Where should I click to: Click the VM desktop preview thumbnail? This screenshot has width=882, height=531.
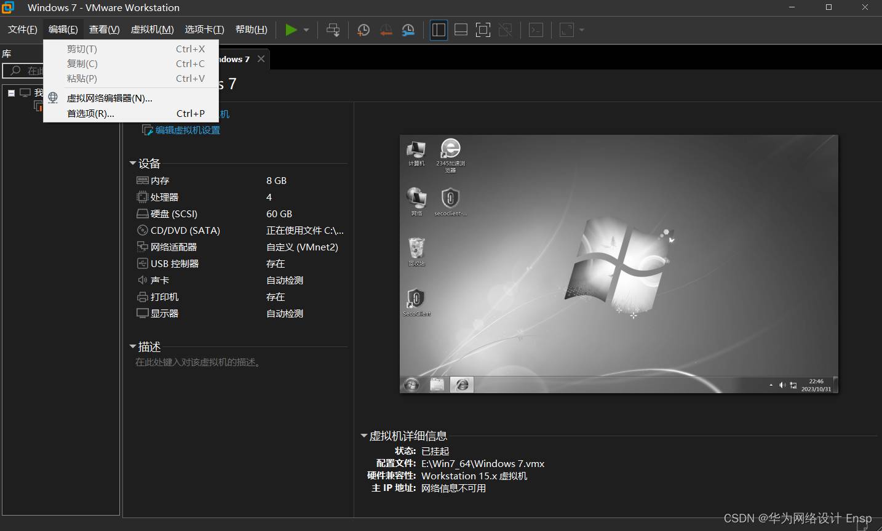click(619, 264)
